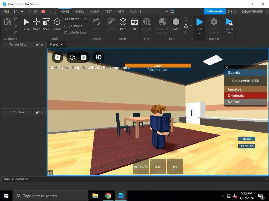Screen dimensions: 269x201
Task: Insert a new Part
Action: click(123, 24)
